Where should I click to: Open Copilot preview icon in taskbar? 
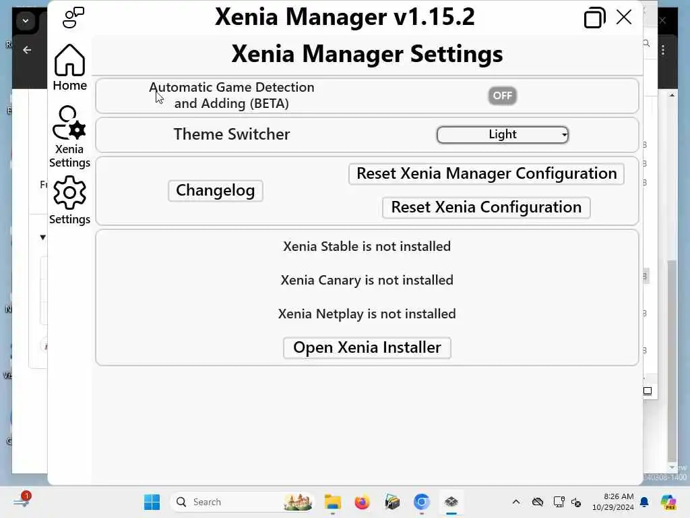point(668,502)
